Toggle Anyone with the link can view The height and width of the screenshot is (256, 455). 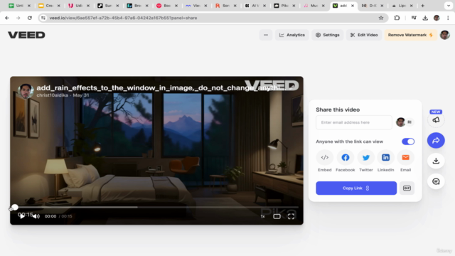(408, 142)
